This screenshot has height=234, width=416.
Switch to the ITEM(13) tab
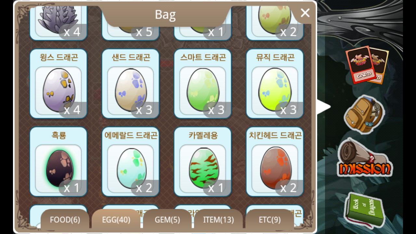coord(218,220)
